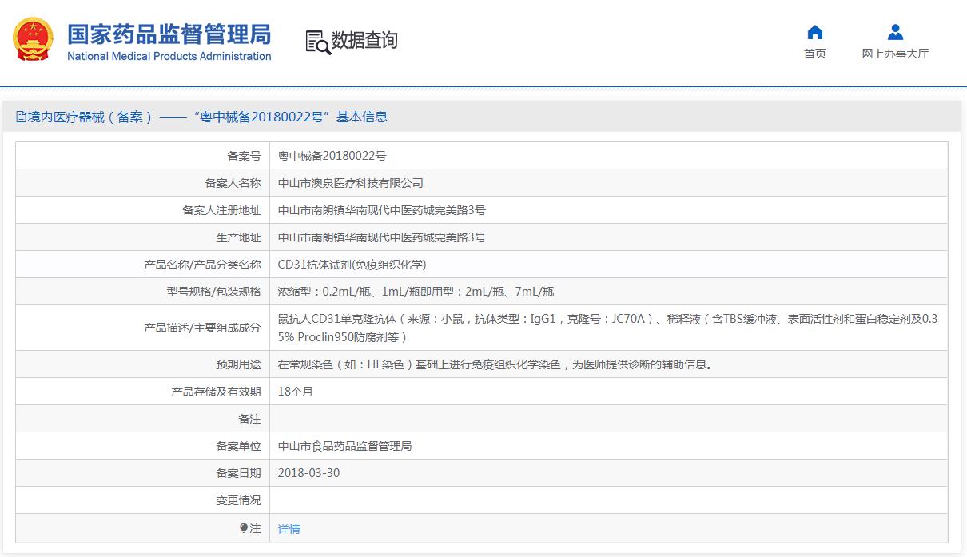Screen dimensions: 967x557
Task: Select the address in 生产地址 row
Action: click(x=381, y=237)
